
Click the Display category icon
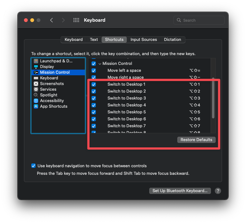[x=36, y=67]
